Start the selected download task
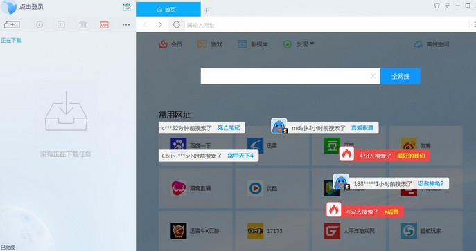476x251 pixels. [x=39, y=24]
